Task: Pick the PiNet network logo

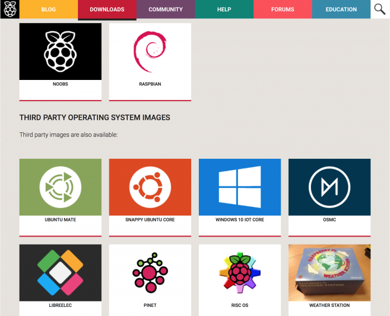Action: (x=150, y=273)
